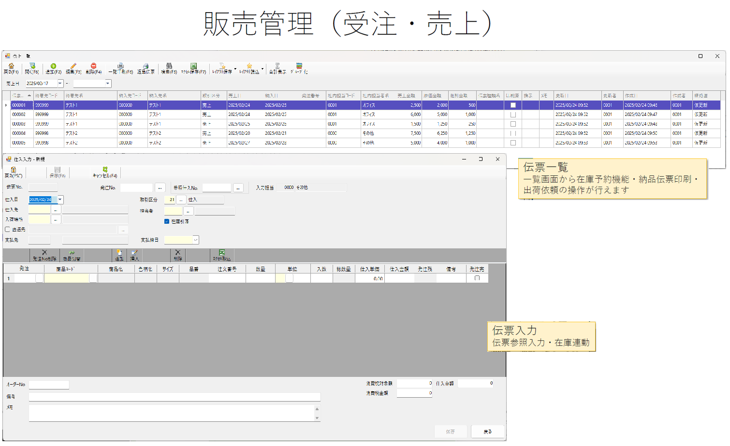
Task: Click the Excel import icon above item grid
Action: tap(222, 253)
